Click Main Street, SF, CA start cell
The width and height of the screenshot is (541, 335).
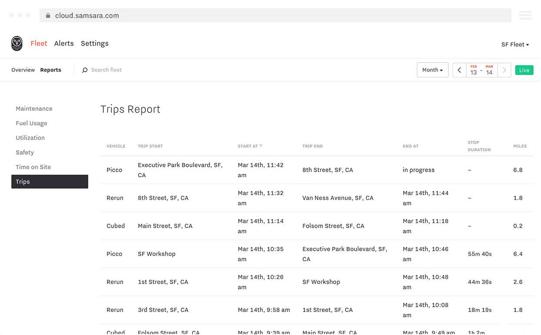click(x=165, y=226)
